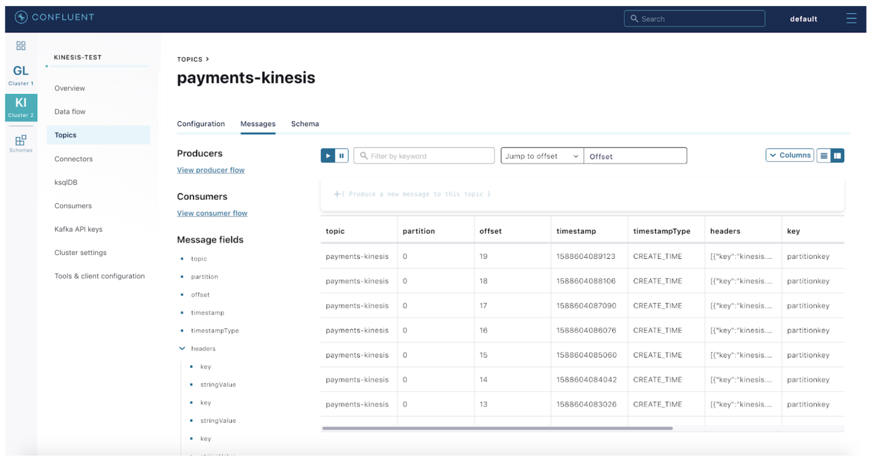Click the topic message field
Image resolution: width=876 pixels, height=467 pixels.
tap(199, 258)
